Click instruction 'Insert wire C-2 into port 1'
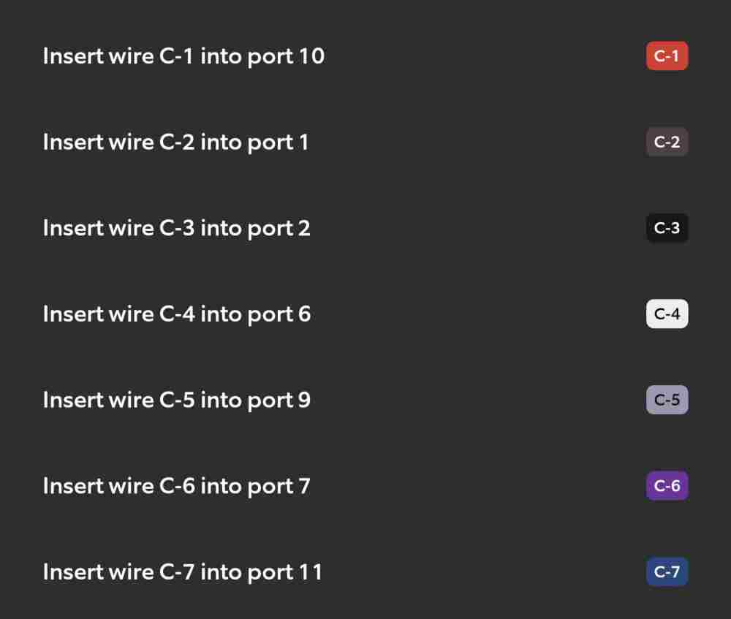 (175, 143)
